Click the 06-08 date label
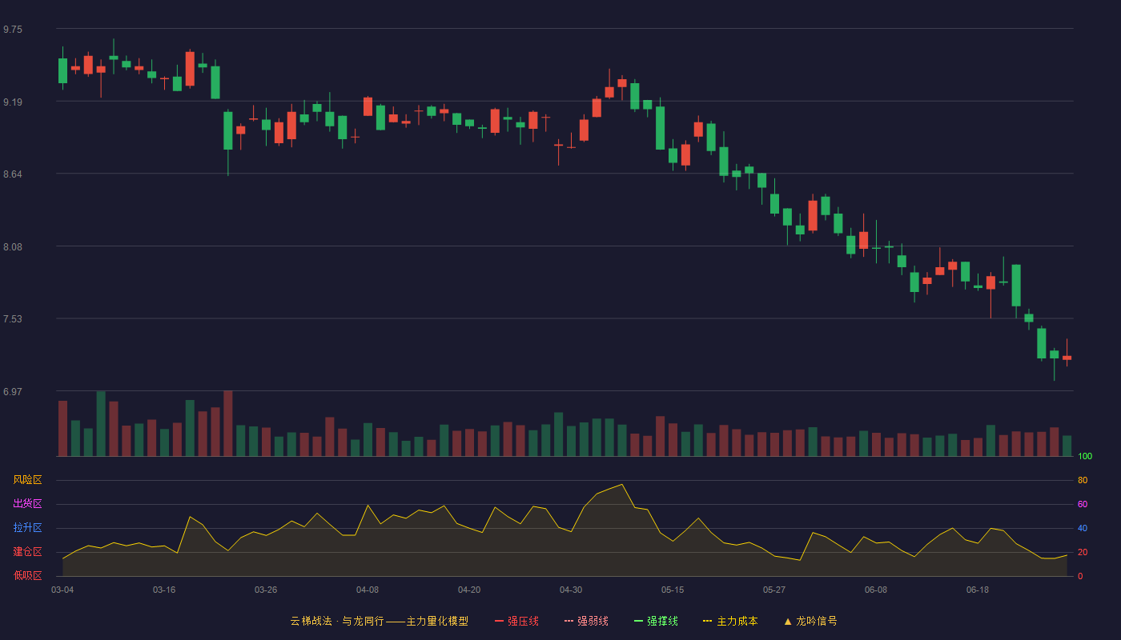This screenshot has width=1121, height=640. click(876, 590)
